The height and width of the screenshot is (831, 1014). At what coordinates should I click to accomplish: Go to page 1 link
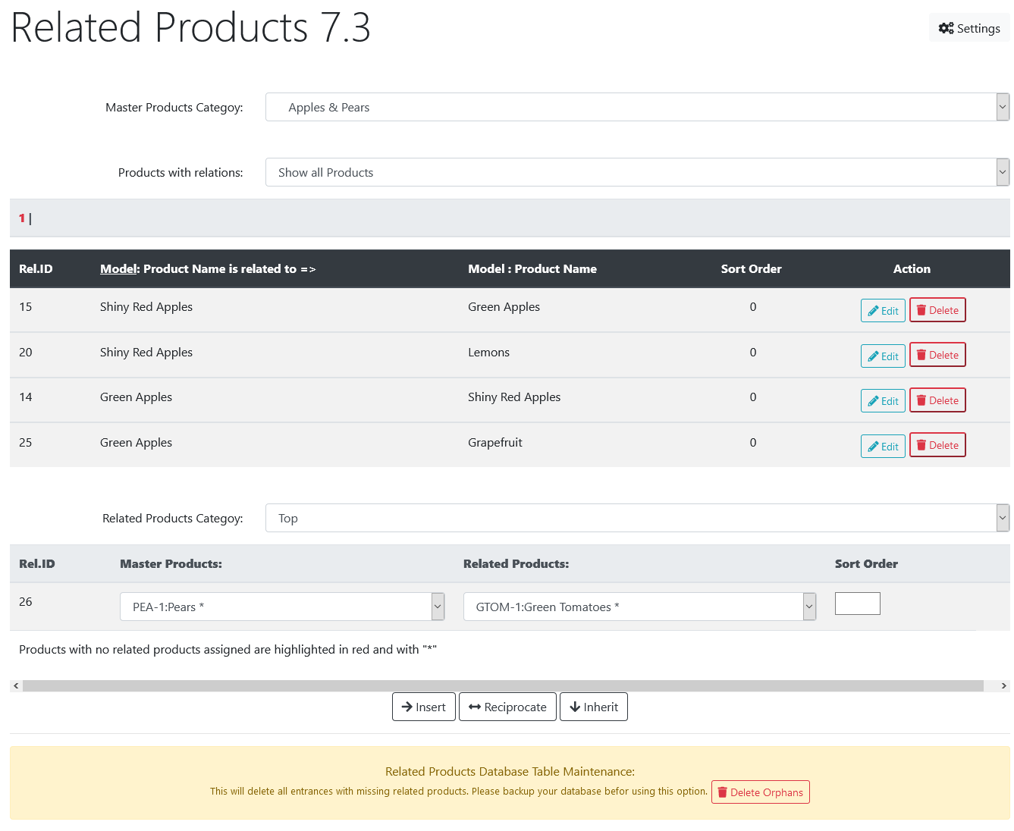22,218
